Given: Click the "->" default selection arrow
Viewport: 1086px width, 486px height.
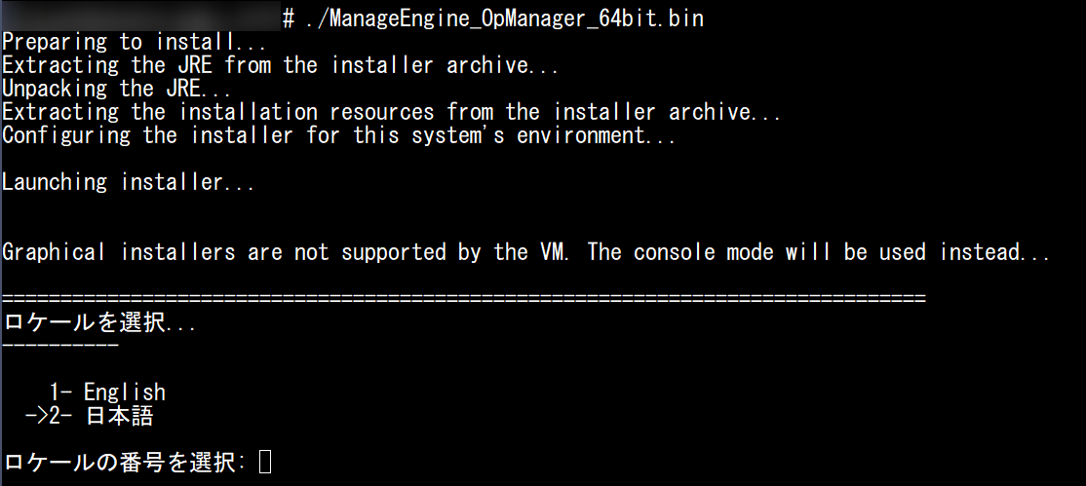Looking at the screenshot, I should pyautogui.click(x=37, y=417).
